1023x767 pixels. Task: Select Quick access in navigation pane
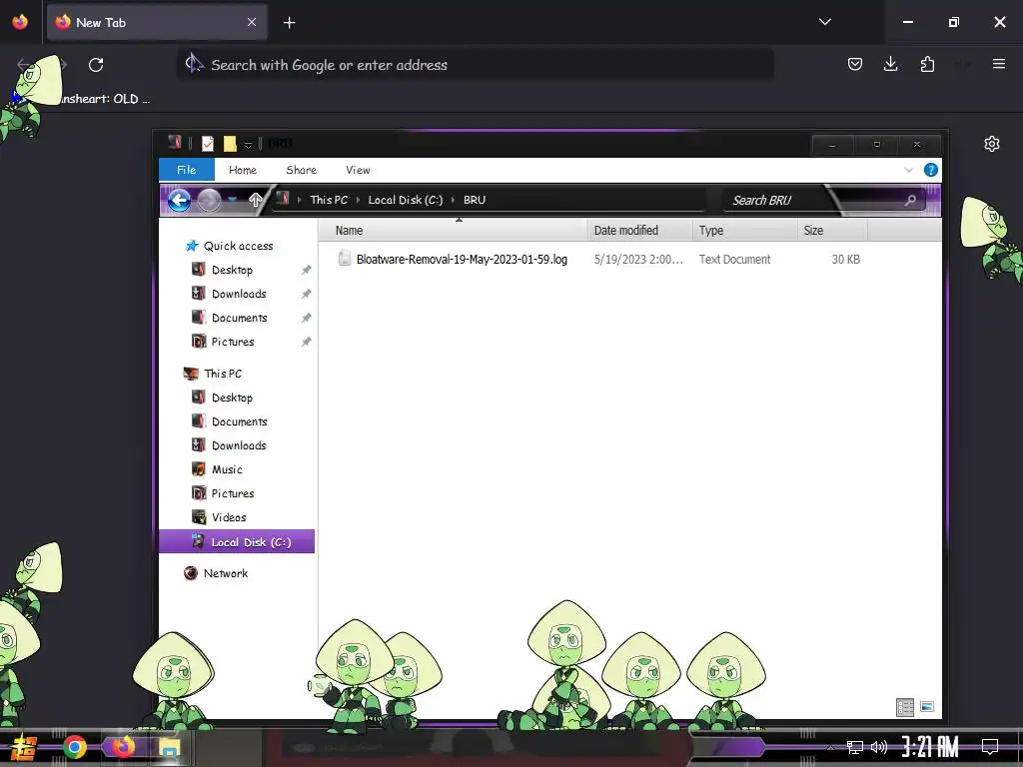238,246
